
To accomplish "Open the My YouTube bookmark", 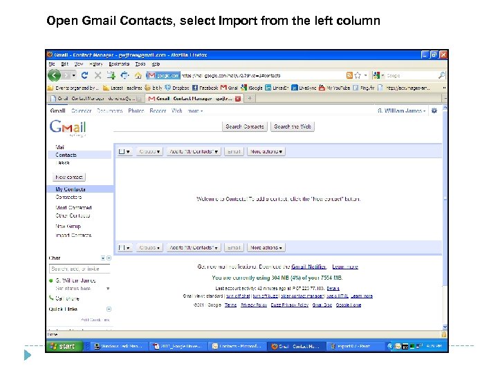I will click(x=334, y=88).
